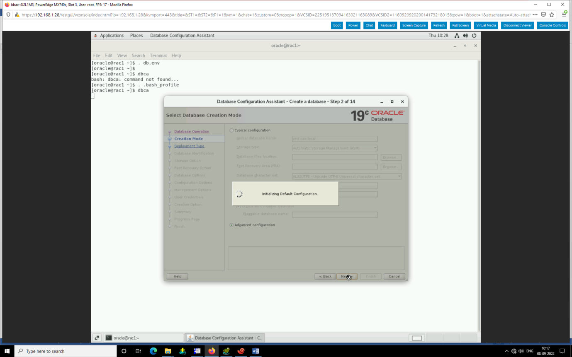Open Database Configuration Assistant app menu in top panel

(182, 36)
